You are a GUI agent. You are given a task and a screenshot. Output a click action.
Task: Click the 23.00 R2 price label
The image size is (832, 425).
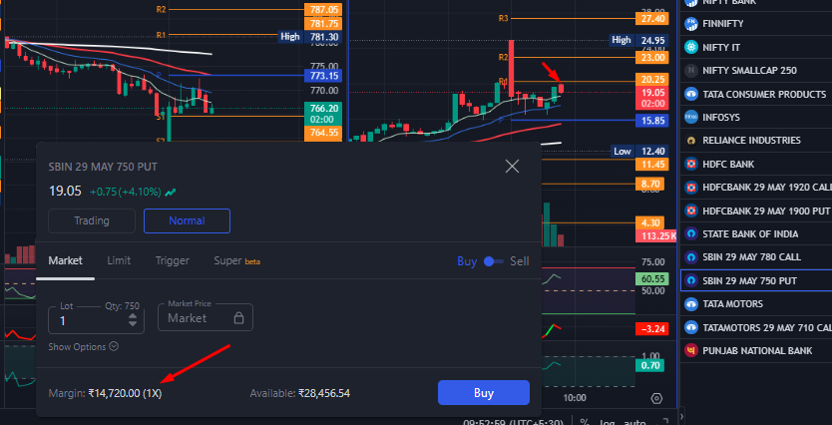coord(652,57)
